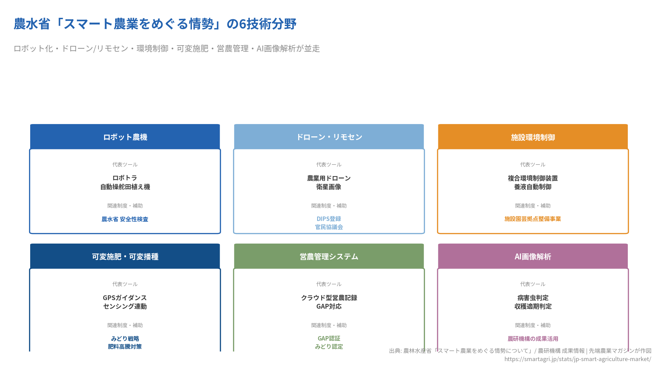Click 農研機構の成果活用 text

point(533,338)
